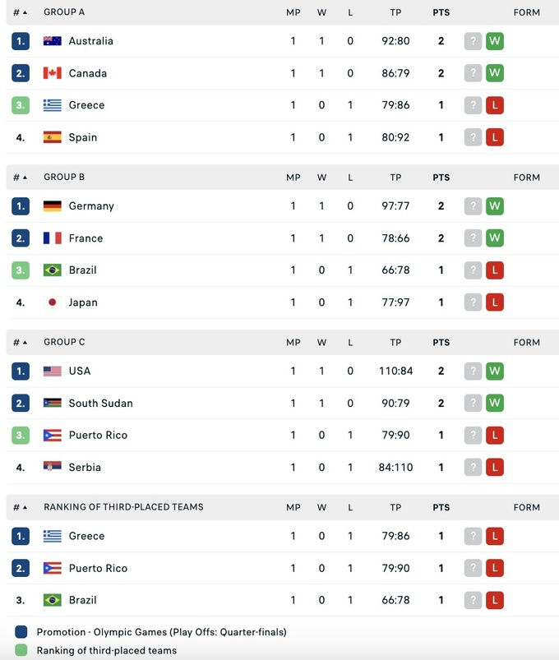Screen dimensions: 559x660
Task: Click the South Sudan flag icon
Action: [x=53, y=404]
